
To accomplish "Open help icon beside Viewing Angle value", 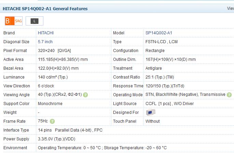I will (85, 95).
